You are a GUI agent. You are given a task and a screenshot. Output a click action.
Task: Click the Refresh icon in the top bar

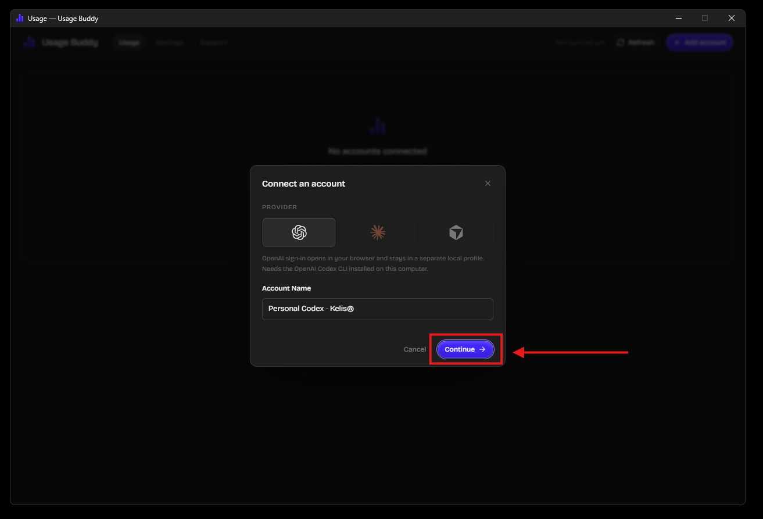(x=621, y=42)
